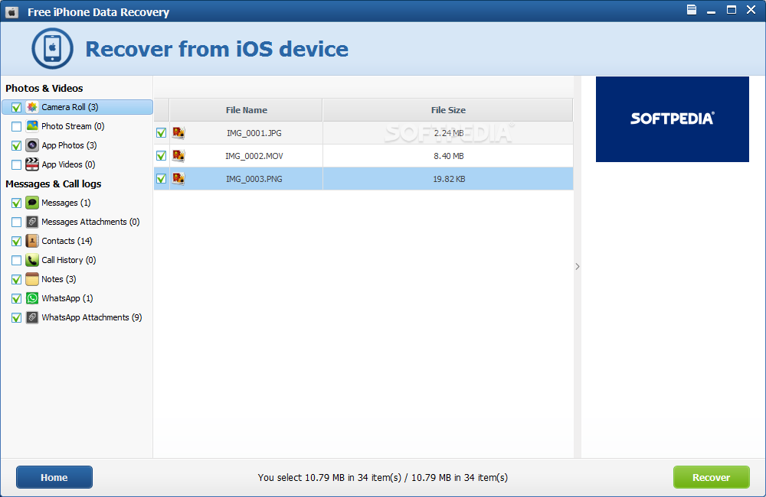The width and height of the screenshot is (766, 497).
Task: Select the IMG_0001.JPG file name
Action: (254, 133)
